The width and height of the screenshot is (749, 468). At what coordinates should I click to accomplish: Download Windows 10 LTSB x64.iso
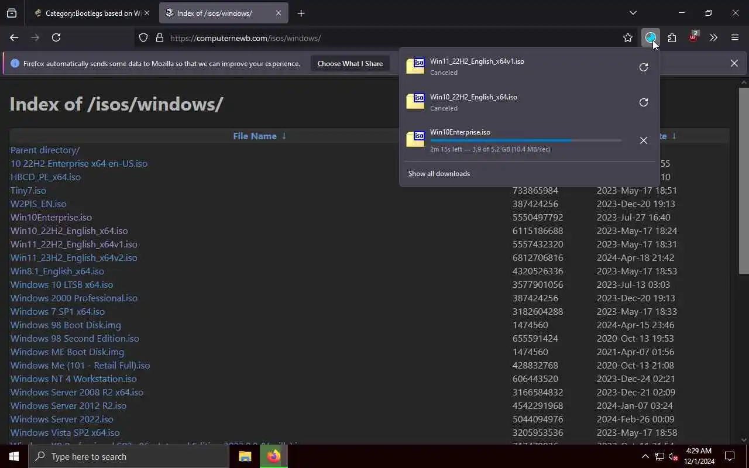click(x=62, y=284)
